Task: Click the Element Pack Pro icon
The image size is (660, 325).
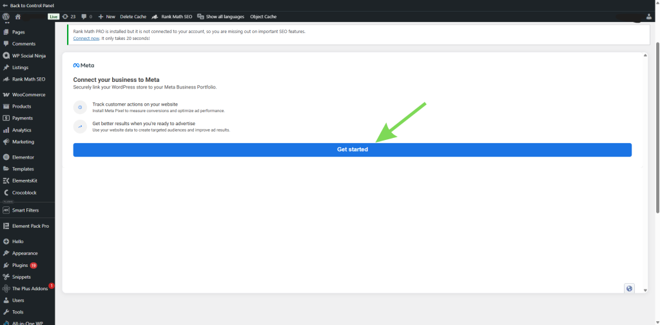Action: (6, 226)
